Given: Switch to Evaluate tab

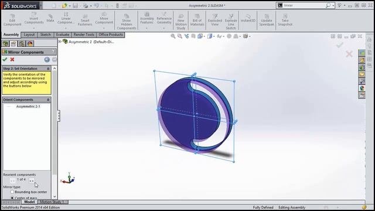Looking at the screenshot, I should click(63, 35).
